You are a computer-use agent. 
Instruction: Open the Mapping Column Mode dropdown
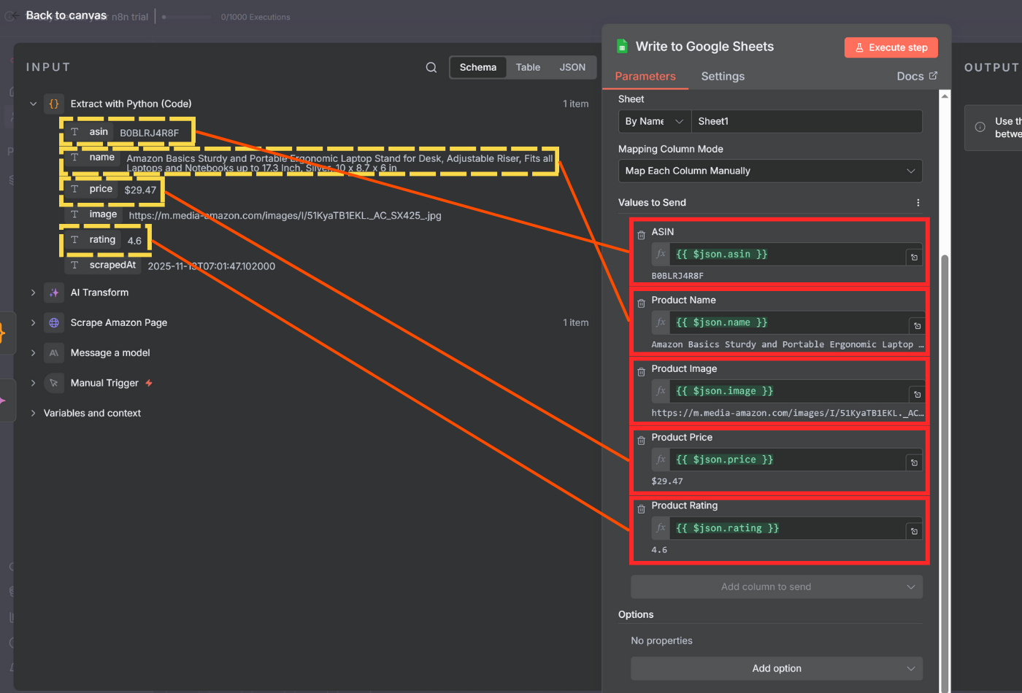(x=770, y=171)
